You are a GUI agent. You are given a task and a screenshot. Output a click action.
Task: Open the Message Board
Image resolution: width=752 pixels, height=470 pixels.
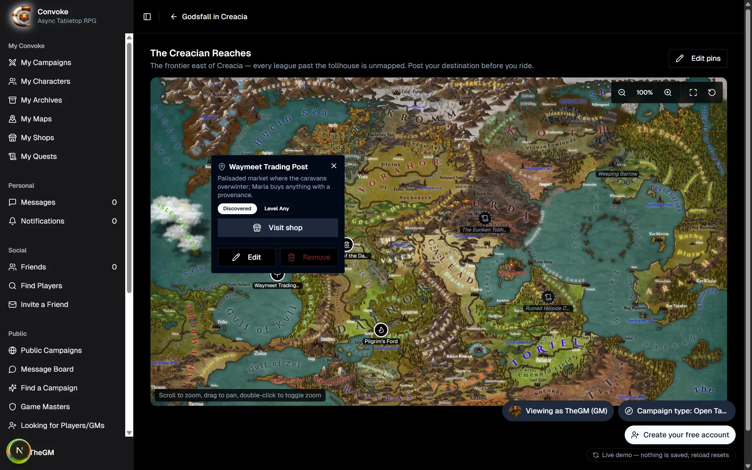[x=63, y=369]
